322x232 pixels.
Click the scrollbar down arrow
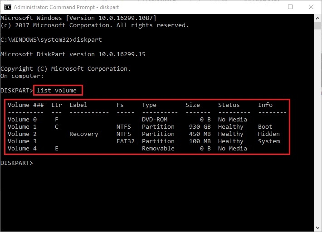coord(317,228)
